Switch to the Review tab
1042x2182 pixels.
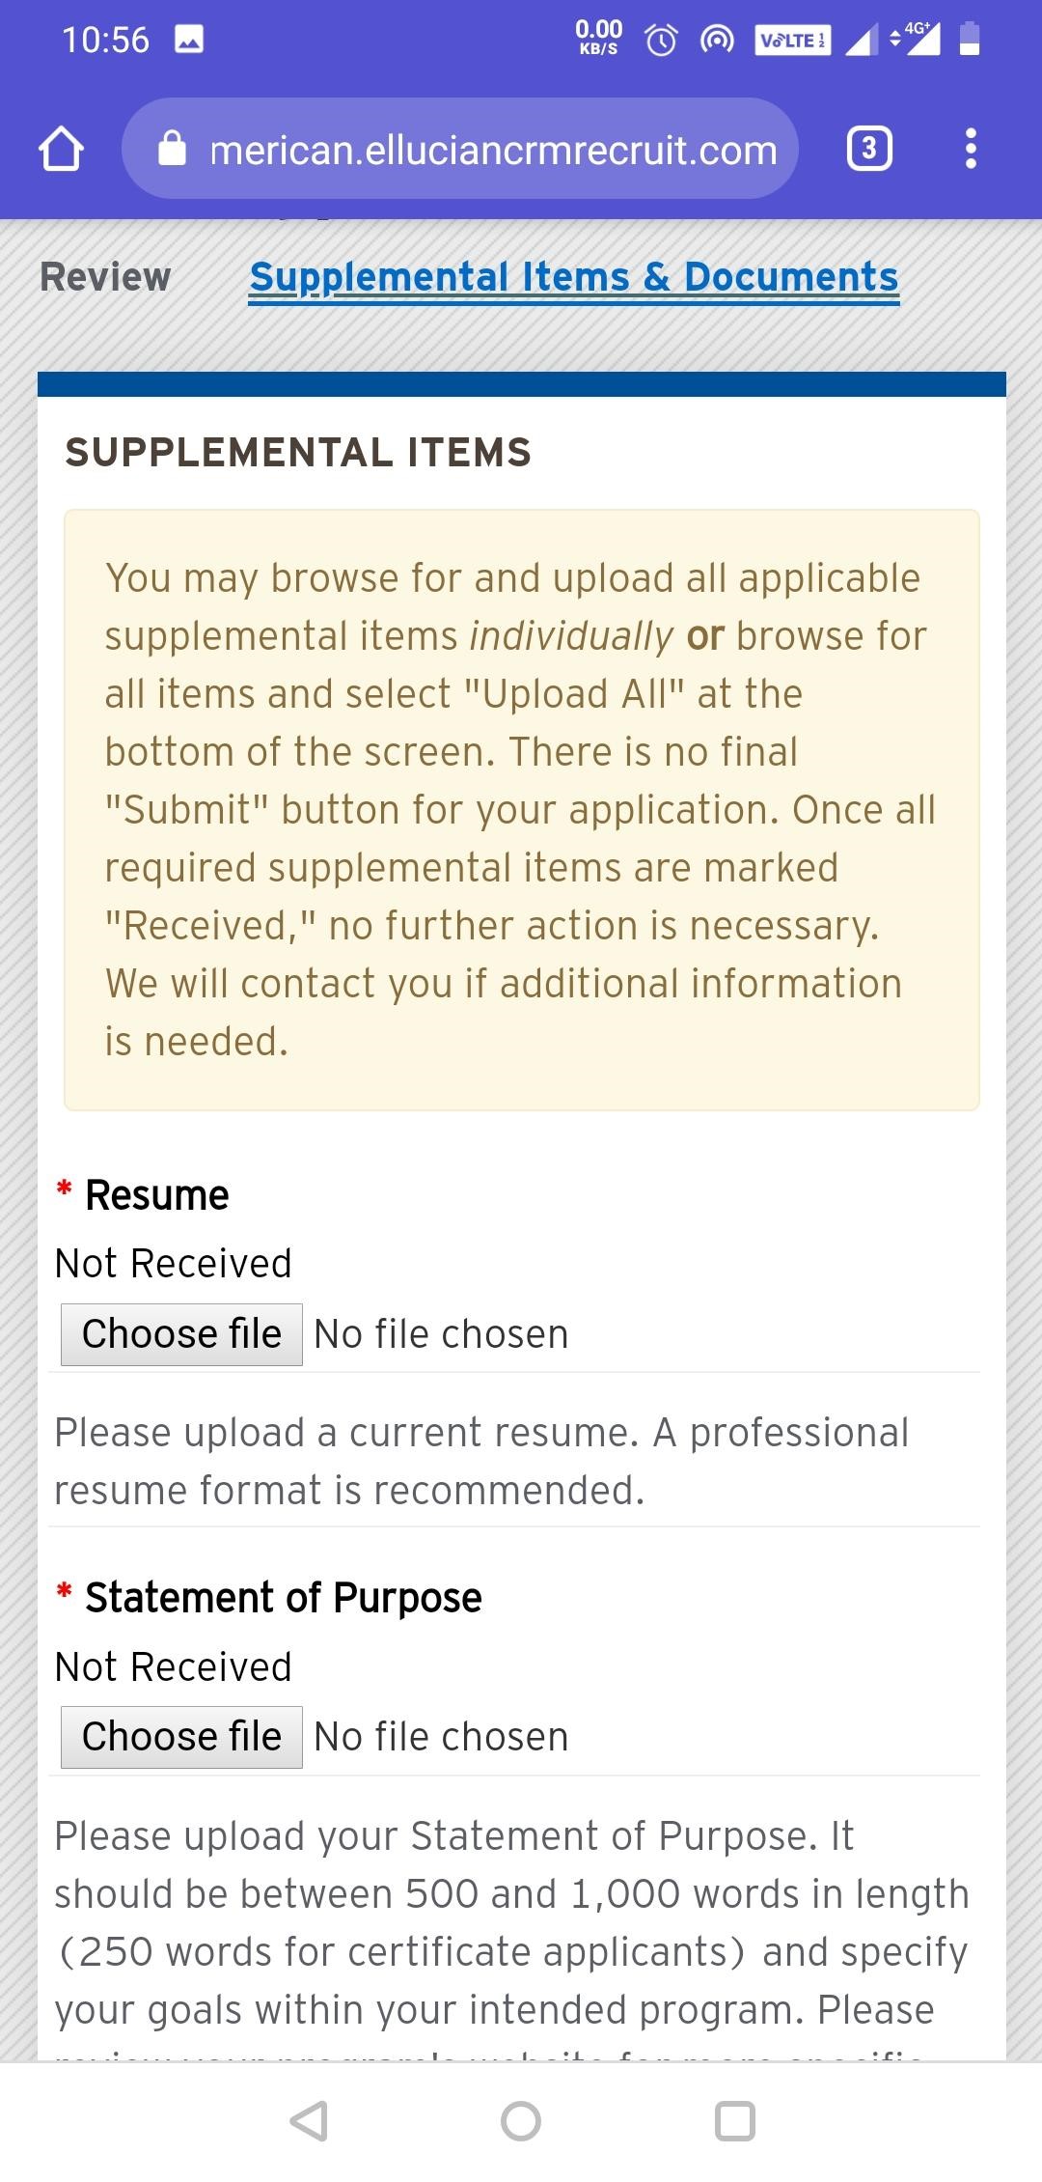[105, 277]
